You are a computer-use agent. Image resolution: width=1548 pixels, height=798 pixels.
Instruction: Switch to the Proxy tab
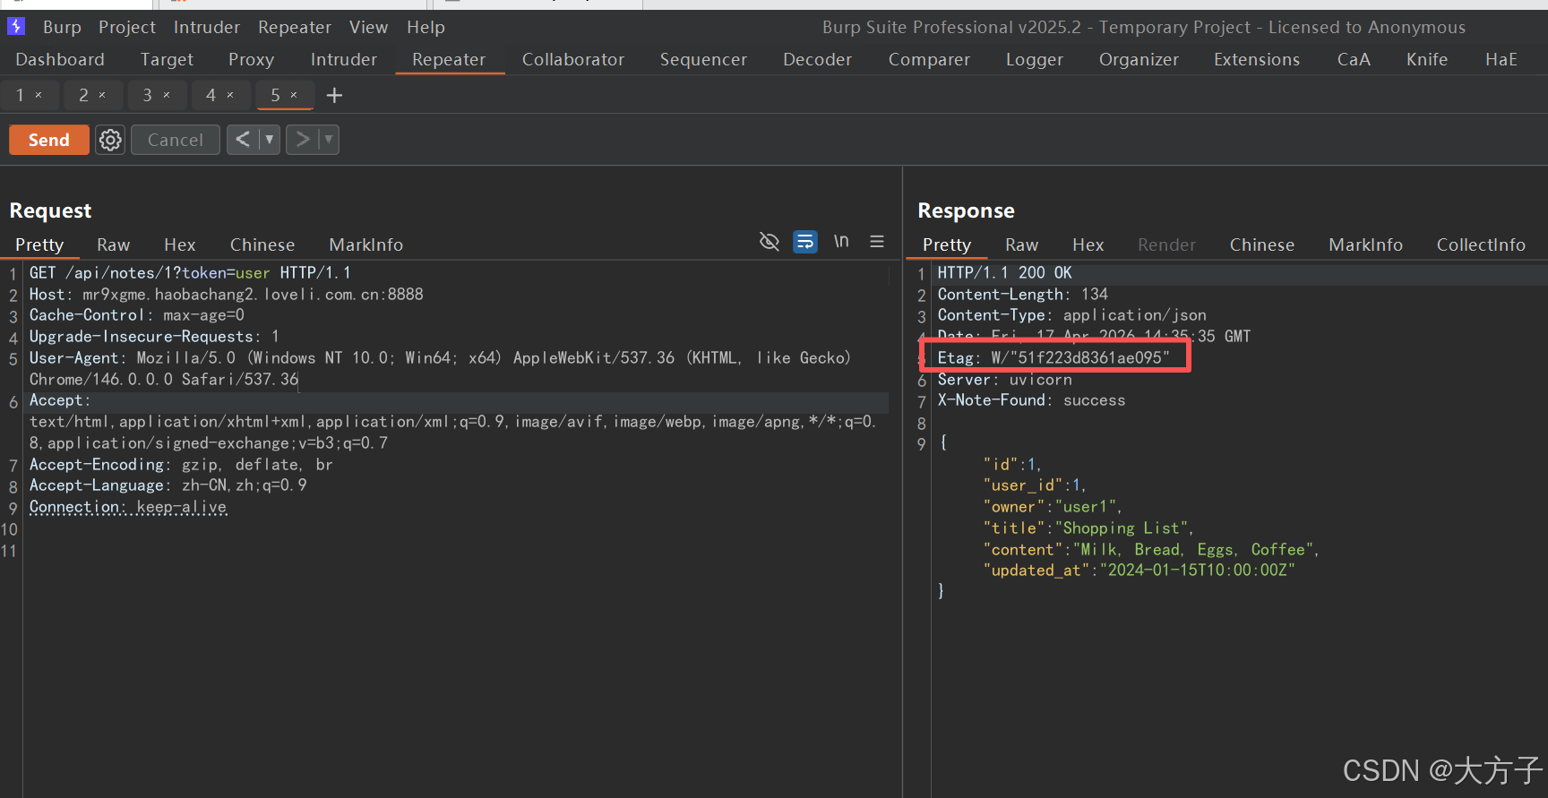point(251,59)
